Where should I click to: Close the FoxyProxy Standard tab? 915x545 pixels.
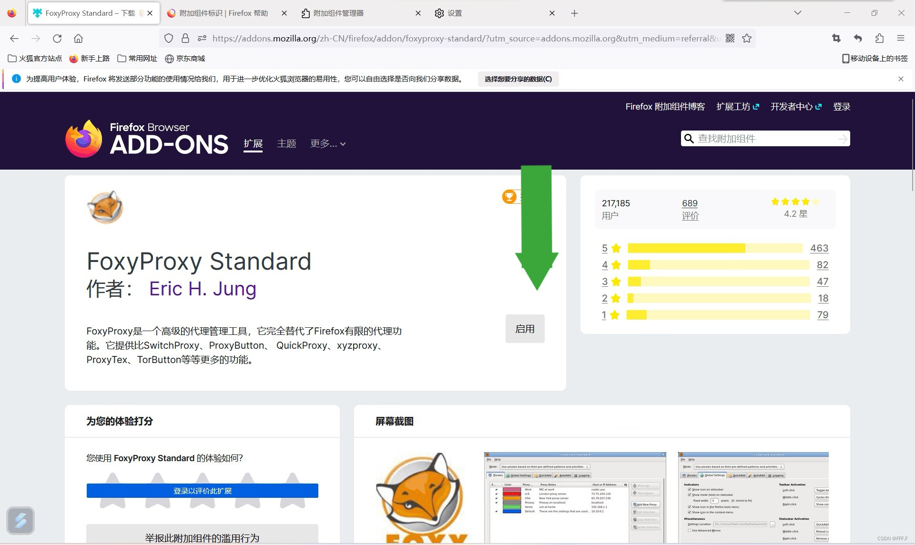[150, 13]
